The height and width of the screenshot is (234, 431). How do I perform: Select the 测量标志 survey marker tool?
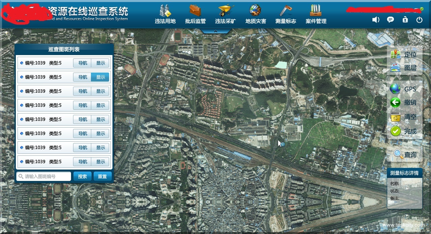point(286,14)
